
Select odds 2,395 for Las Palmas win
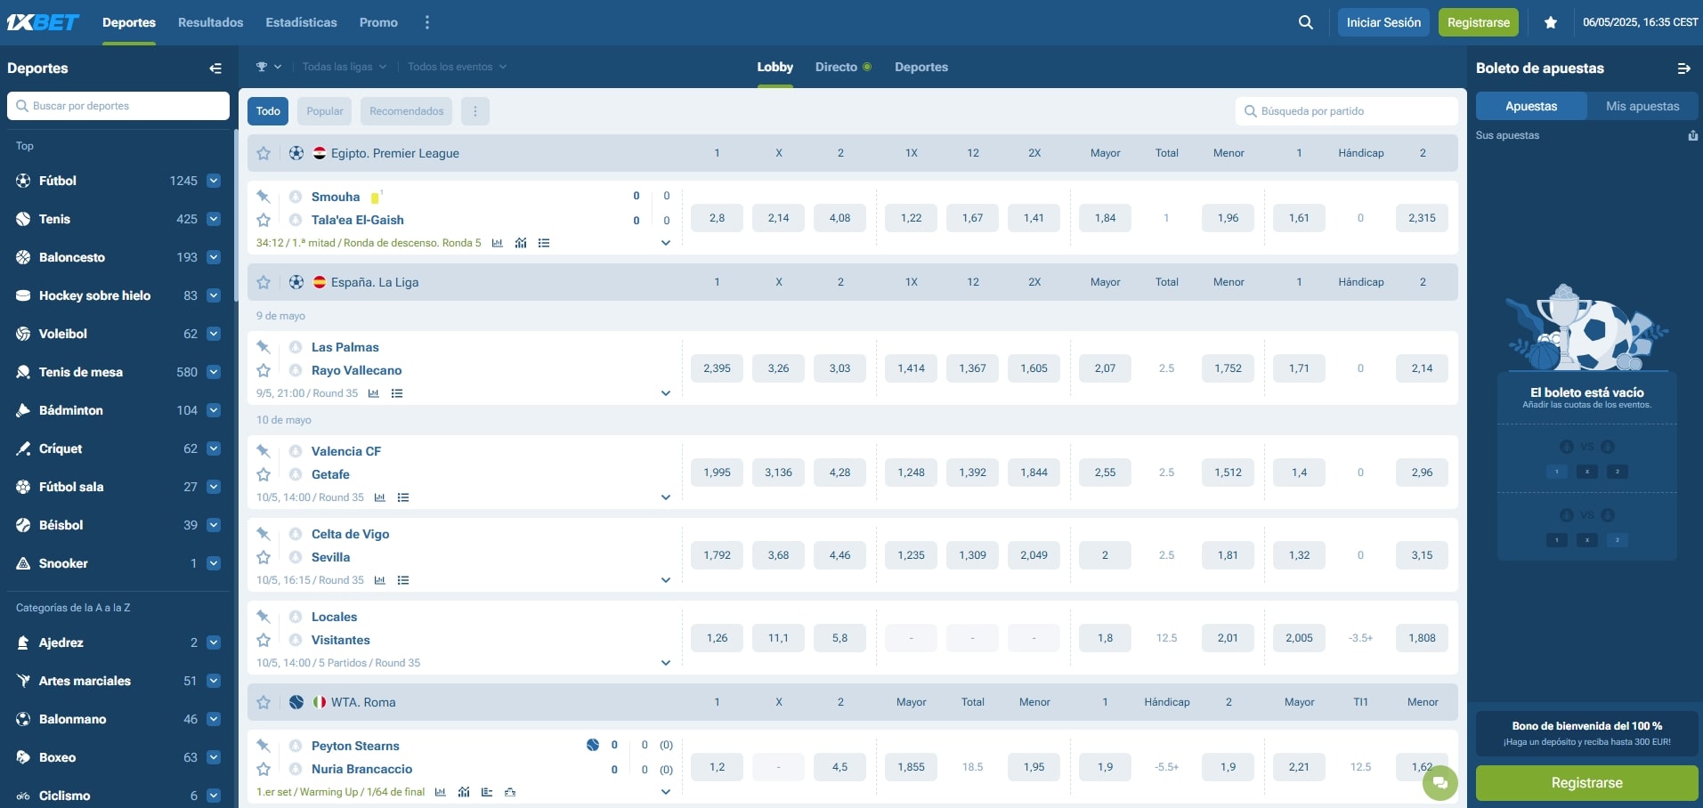717,368
